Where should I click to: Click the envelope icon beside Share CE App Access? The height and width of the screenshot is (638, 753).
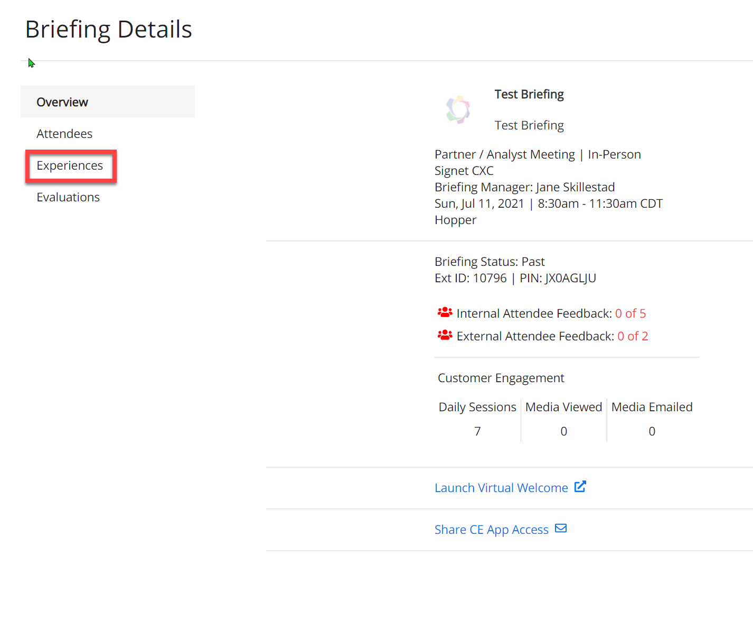click(x=561, y=529)
